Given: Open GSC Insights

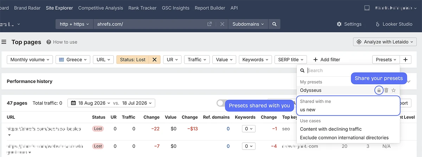Looking at the screenshot, I should point(175,8).
